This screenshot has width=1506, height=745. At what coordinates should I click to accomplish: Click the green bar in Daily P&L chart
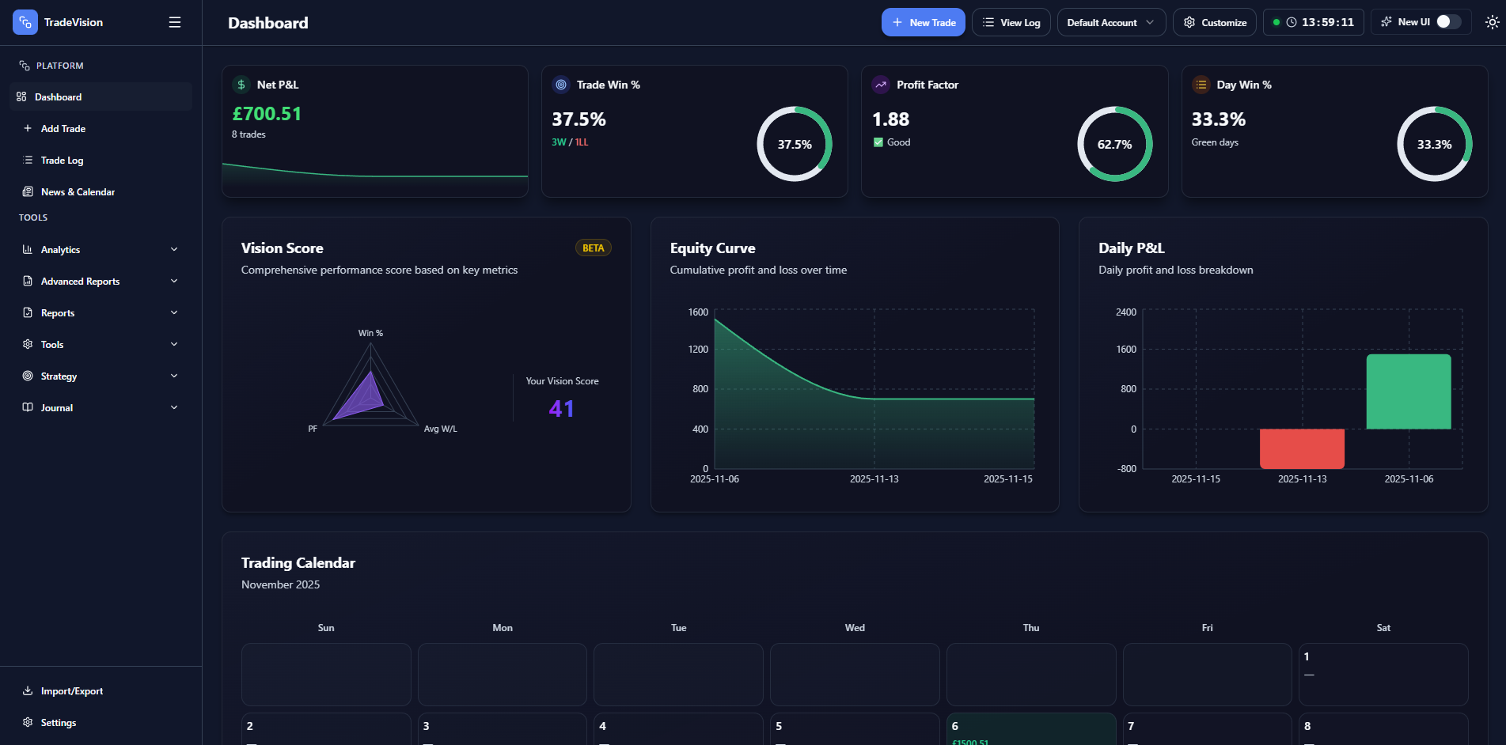(1409, 391)
